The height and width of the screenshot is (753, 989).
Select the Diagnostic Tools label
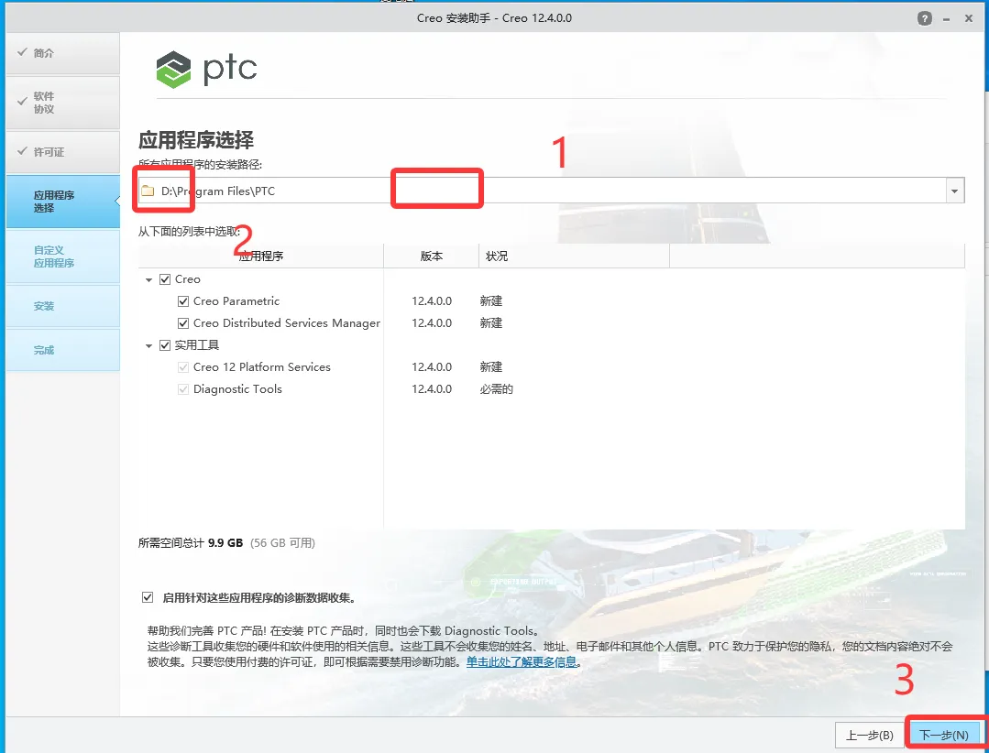tap(237, 389)
